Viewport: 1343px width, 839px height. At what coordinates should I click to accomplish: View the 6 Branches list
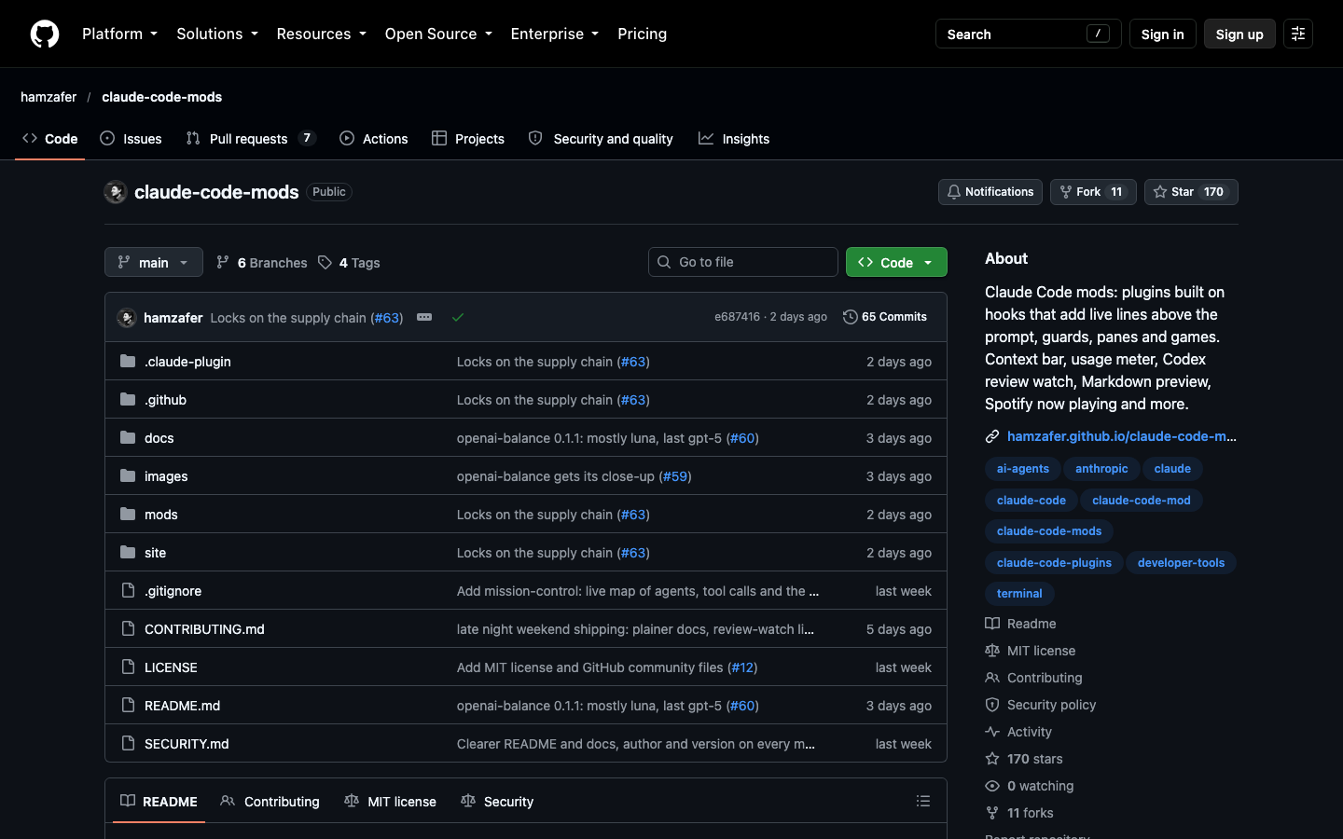tap(262, 263)
